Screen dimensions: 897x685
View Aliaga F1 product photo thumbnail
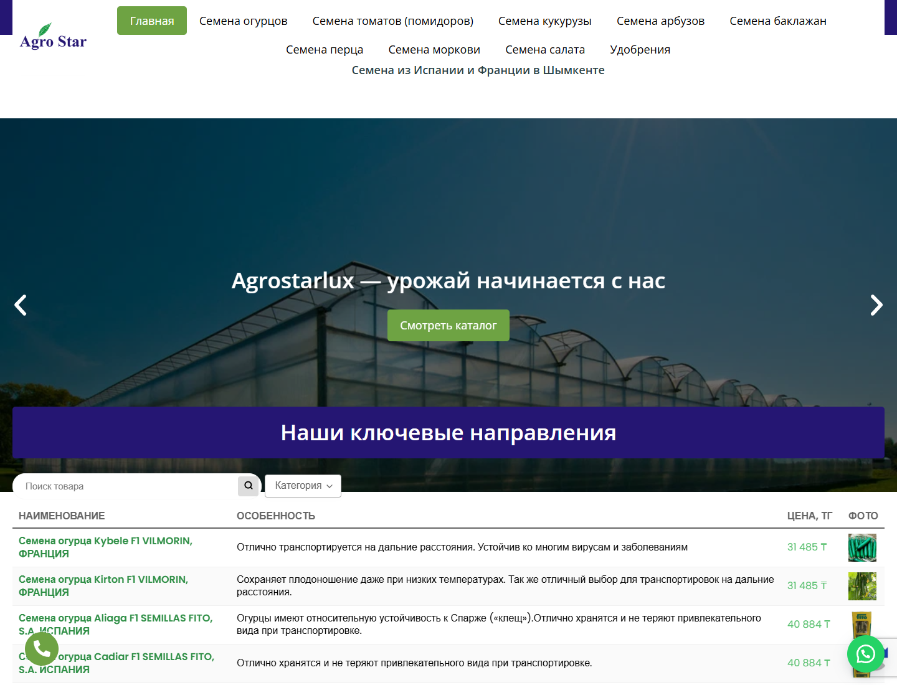pos(862,625)
